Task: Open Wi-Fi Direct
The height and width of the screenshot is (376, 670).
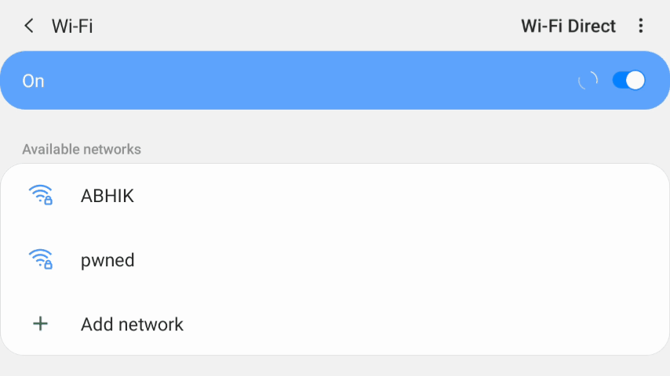Action: 568,26
